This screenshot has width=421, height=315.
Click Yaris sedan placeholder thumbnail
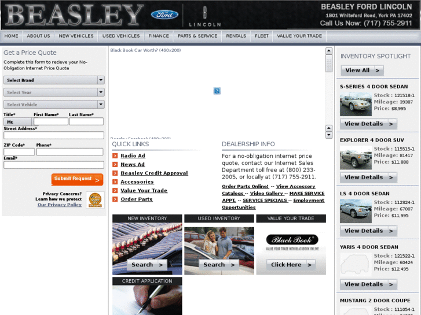[x=356, y=265]
